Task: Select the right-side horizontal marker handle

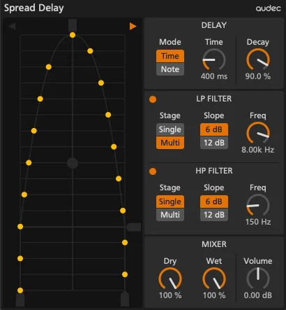Action: click(133, 227)
